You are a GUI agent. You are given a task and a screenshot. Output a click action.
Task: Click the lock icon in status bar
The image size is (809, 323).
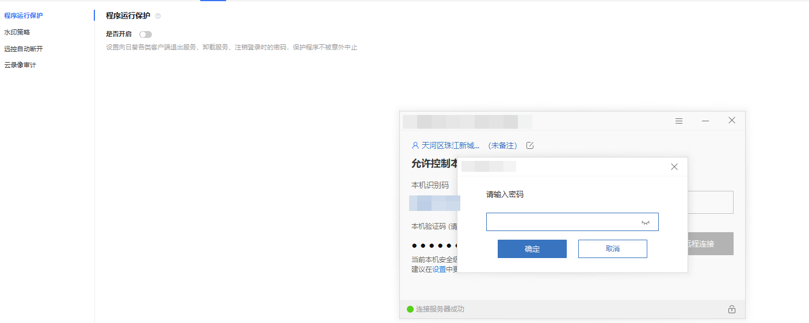tap(732, 309)
